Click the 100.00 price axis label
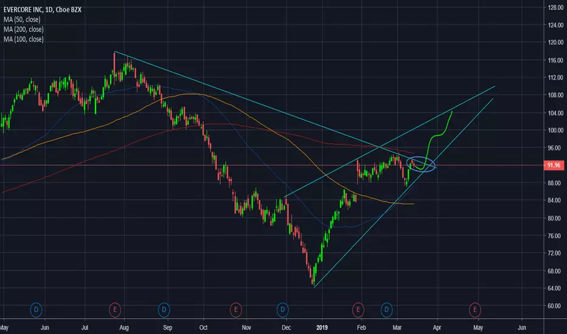The width and height of the screenshot is (567, 334). (x=555, y=130)
